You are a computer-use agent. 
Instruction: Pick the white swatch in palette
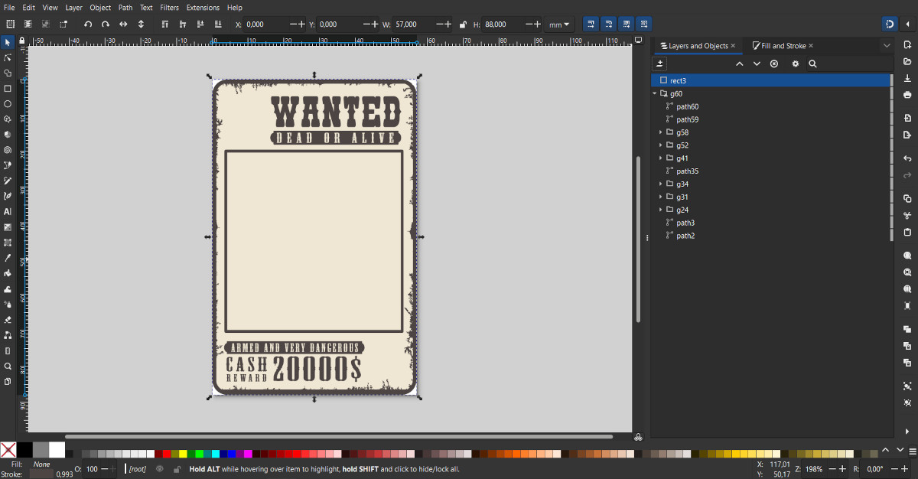(x=57, y=450)
